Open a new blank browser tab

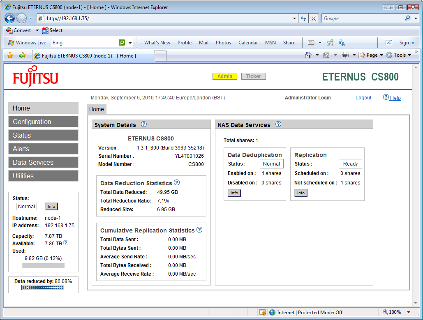tap(161, 56)
